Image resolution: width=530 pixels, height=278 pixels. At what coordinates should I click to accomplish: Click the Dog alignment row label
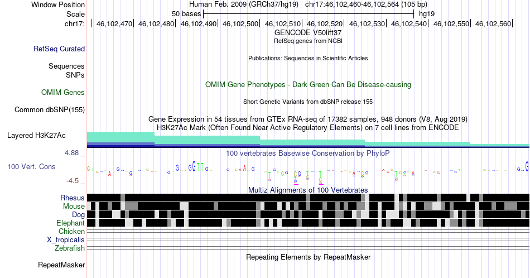79,215
